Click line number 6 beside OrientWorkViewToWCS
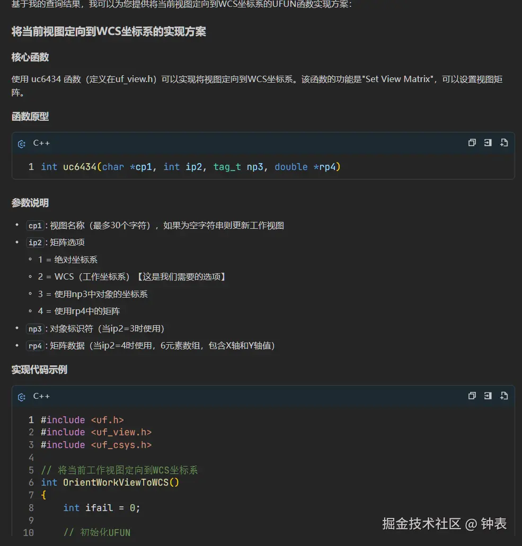522x546 pixels. 31,482
